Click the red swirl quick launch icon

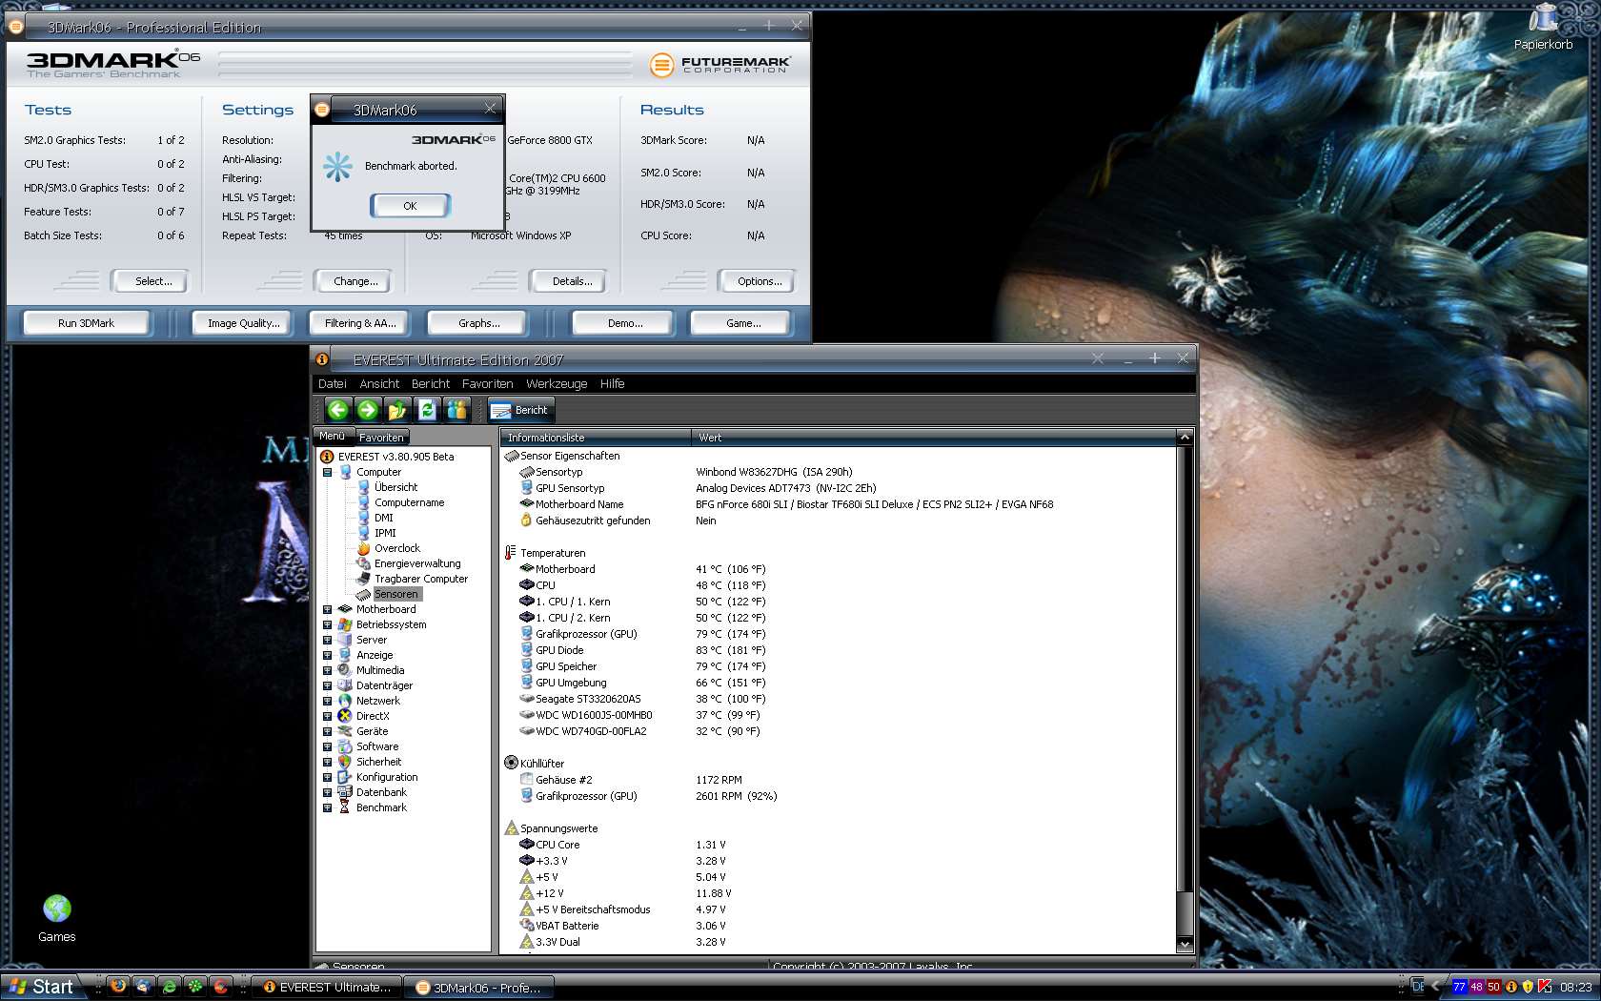point(220,987)
